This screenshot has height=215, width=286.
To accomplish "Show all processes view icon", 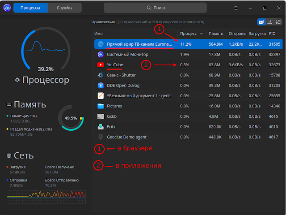I will point(278,22).
